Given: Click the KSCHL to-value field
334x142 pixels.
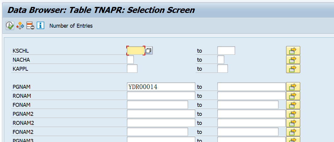Looking at the screenshot, I should (x=226, y=51).
